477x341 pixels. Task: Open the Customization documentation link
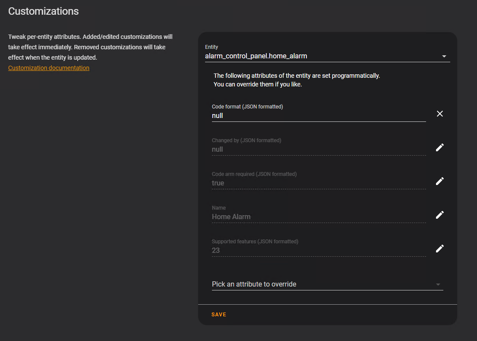48,68
